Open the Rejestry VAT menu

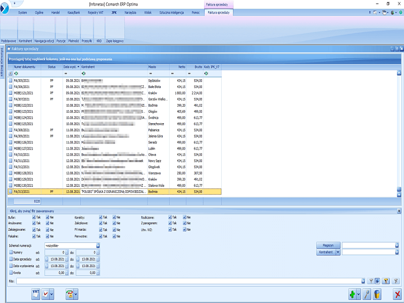click(x=95, y=12)
